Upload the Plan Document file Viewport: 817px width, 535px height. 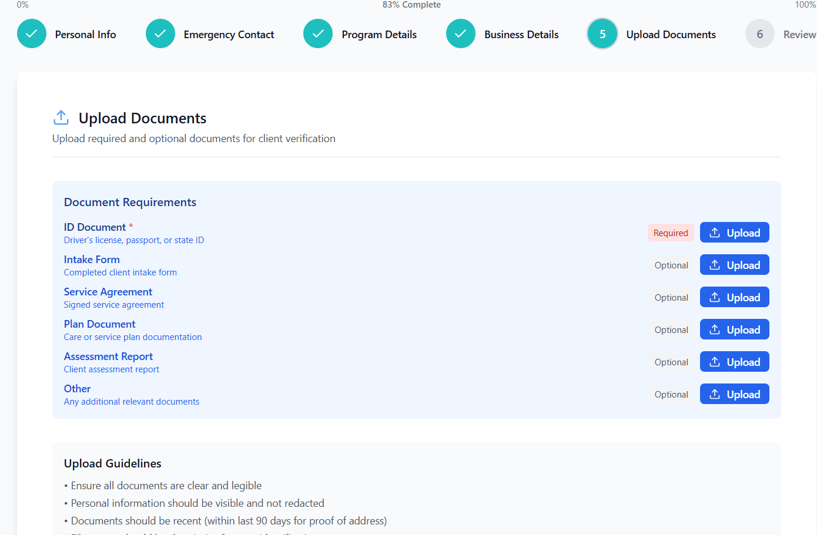pyautogui.click(x=734, y=329)
